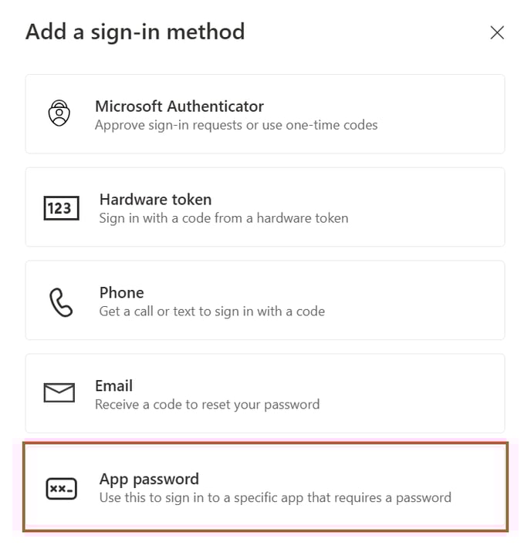Image resolution: width=531 pixels, height=559 pixels.
Task: Click empty right area of the Phone card
Action: [x=432, y=301]
